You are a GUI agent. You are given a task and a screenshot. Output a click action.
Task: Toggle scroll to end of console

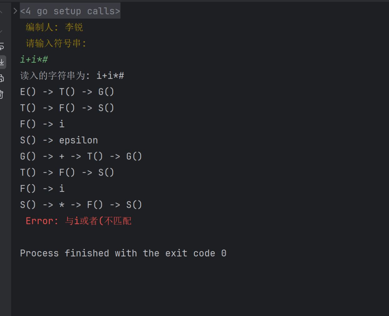point(2,62)
